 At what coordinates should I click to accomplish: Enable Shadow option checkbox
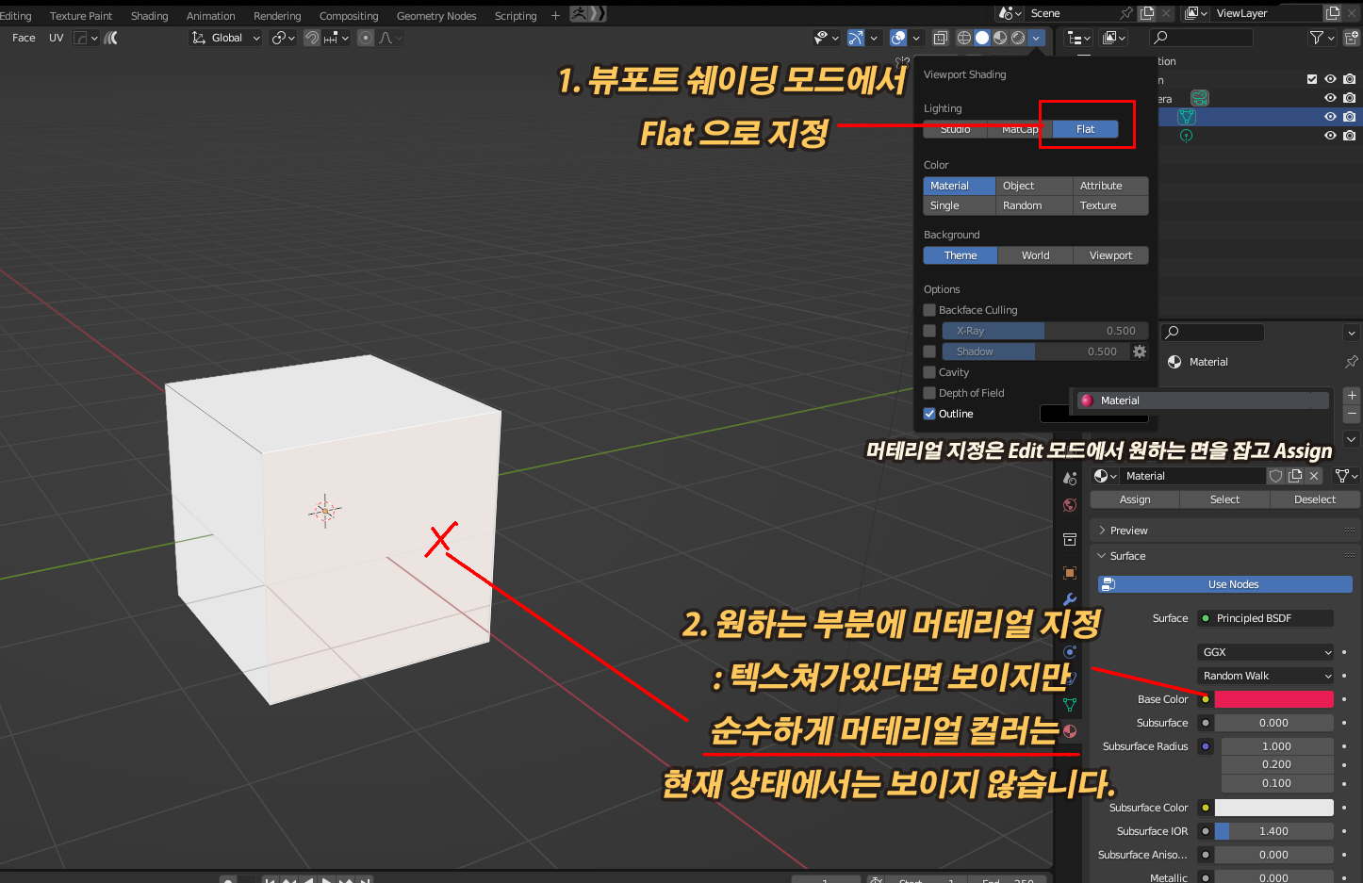[x=929, y=352]
